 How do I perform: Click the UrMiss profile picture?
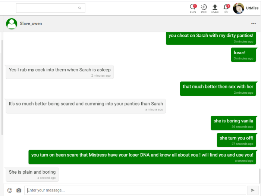point(238,8)
